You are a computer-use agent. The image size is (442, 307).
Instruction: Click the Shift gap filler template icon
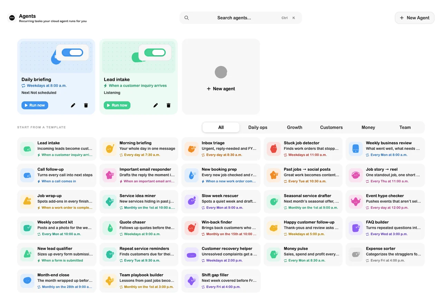coord(192,281)
